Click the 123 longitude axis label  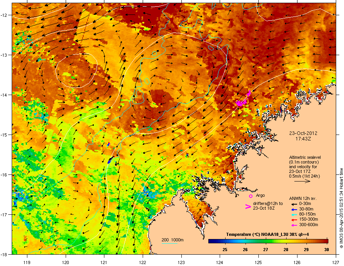(181, 262)
